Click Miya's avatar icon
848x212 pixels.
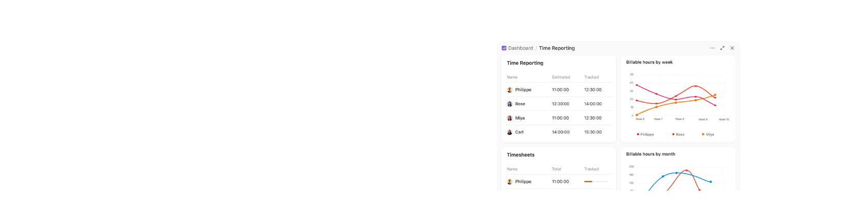pos(509,118)
